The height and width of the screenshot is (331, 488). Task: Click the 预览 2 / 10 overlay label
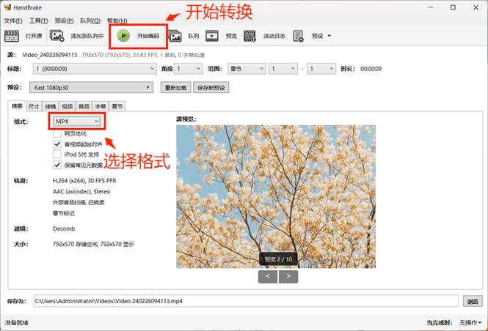coord(278,259)
